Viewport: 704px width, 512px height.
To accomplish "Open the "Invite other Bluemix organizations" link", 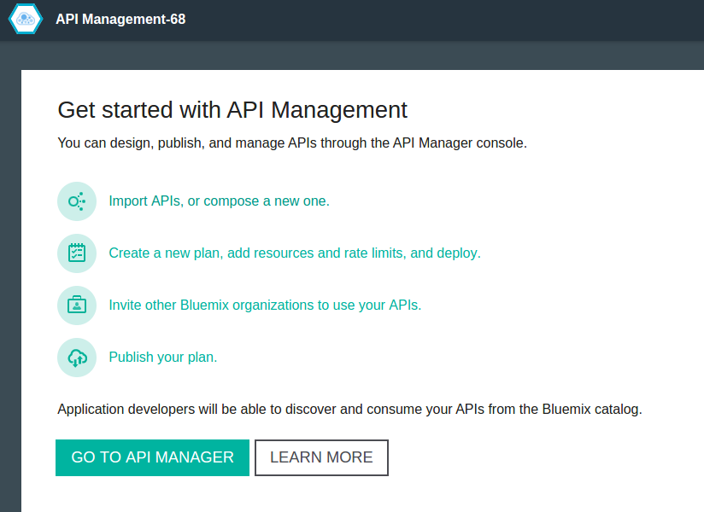I will pos(264,305).
